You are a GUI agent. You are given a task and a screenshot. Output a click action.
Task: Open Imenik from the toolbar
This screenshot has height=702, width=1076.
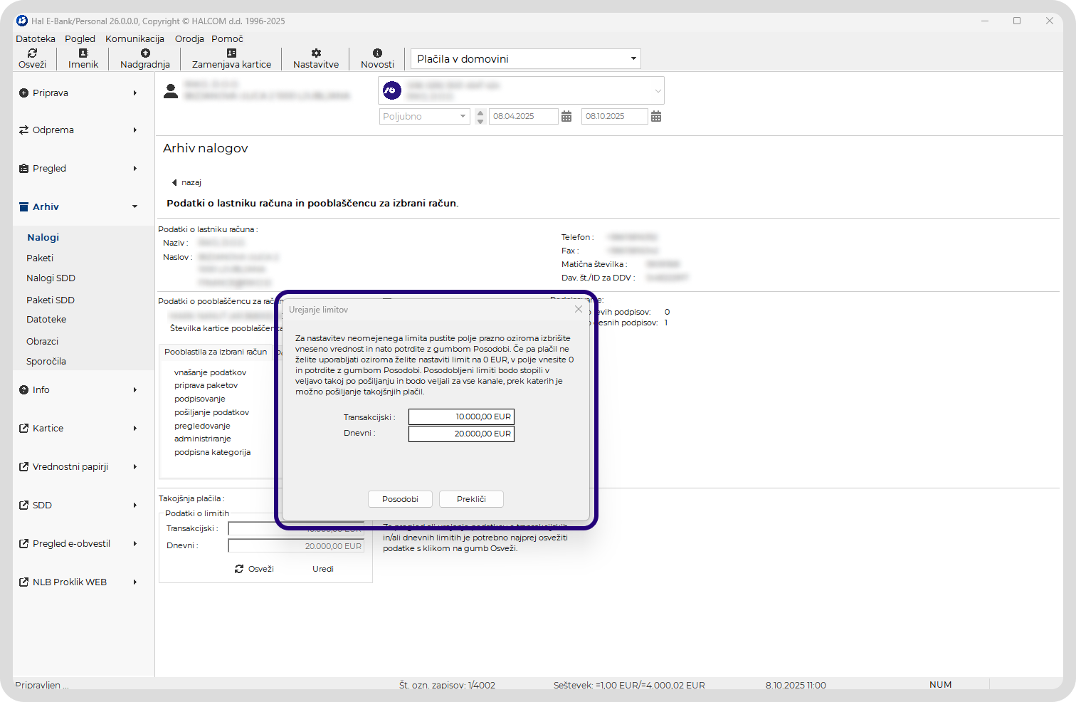[x=83, y=53]
